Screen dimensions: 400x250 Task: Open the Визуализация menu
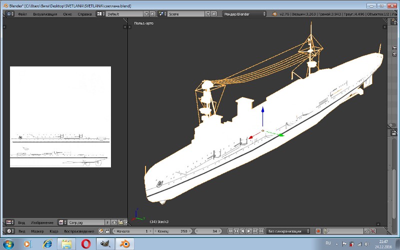tap(45, 14)
